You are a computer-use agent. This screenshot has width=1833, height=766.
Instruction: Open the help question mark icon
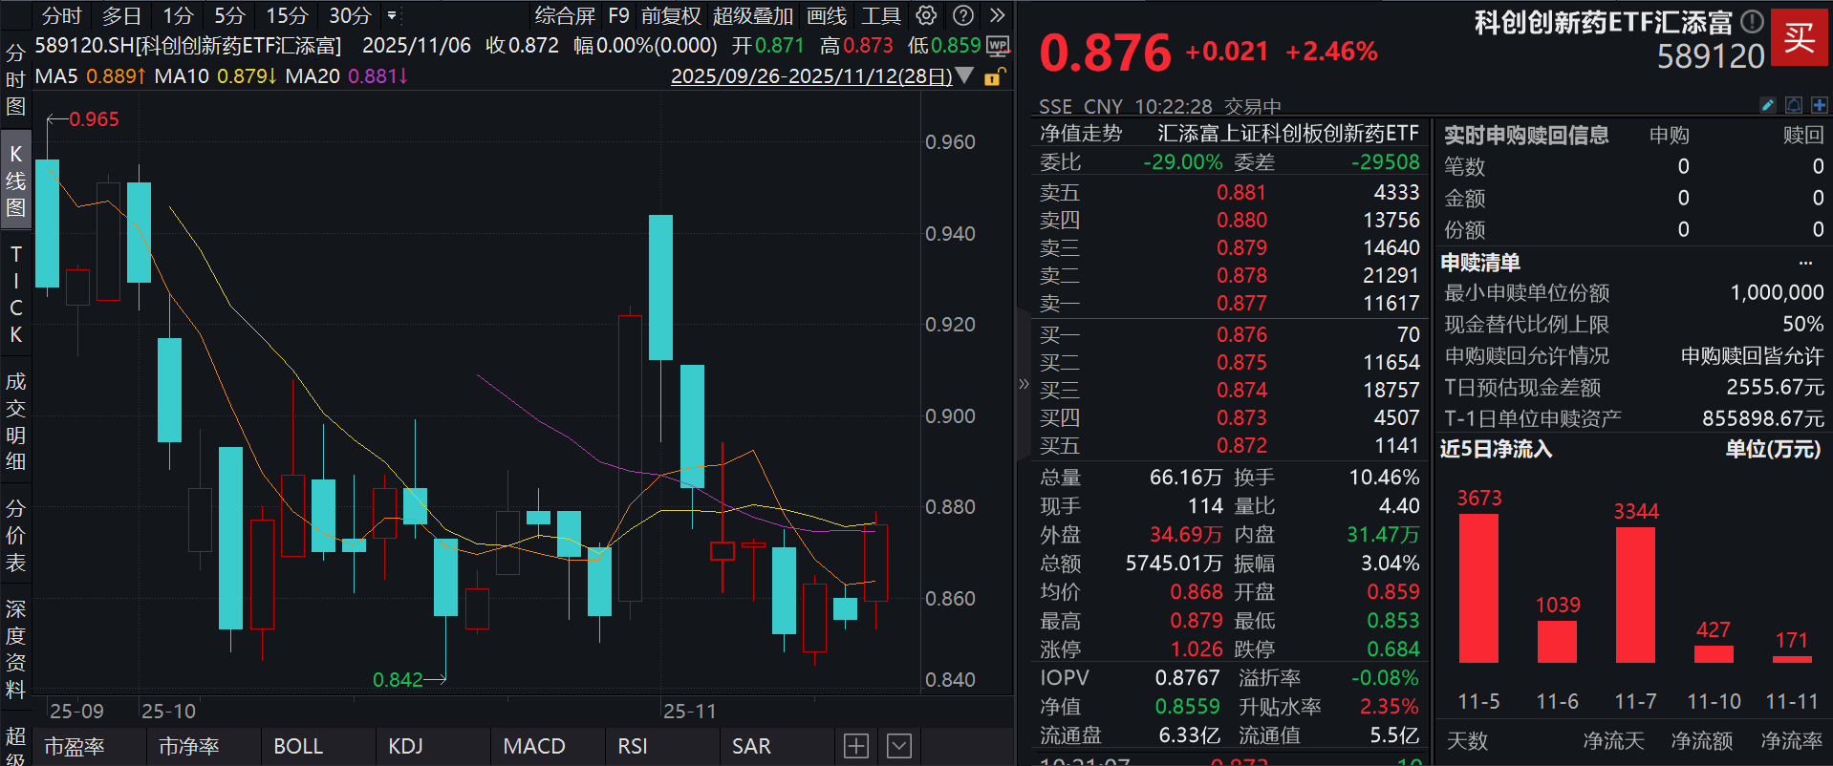[x=963, y=15]
